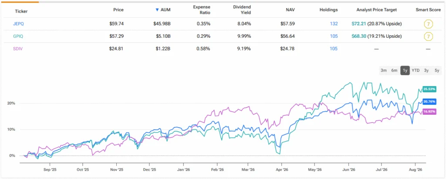Viewport: 446px width, 179px height.
Task: Sort by Holdings column header
Action: pyautogui.click(x=328, y=10)
